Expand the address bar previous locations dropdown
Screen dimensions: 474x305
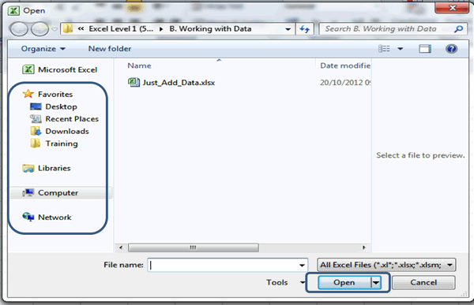(x=288, y=29)
